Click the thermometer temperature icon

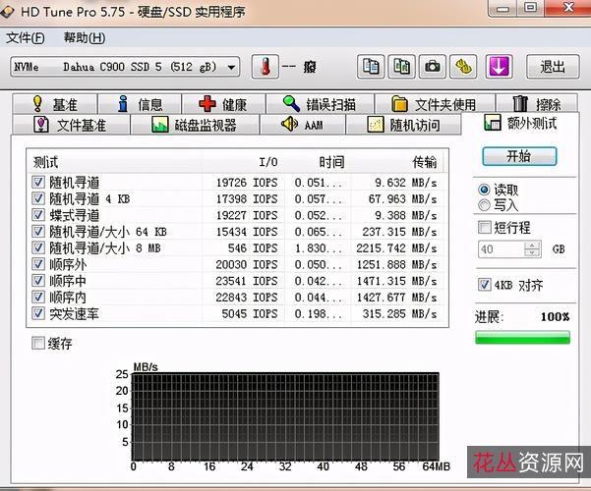pos(266,67)
